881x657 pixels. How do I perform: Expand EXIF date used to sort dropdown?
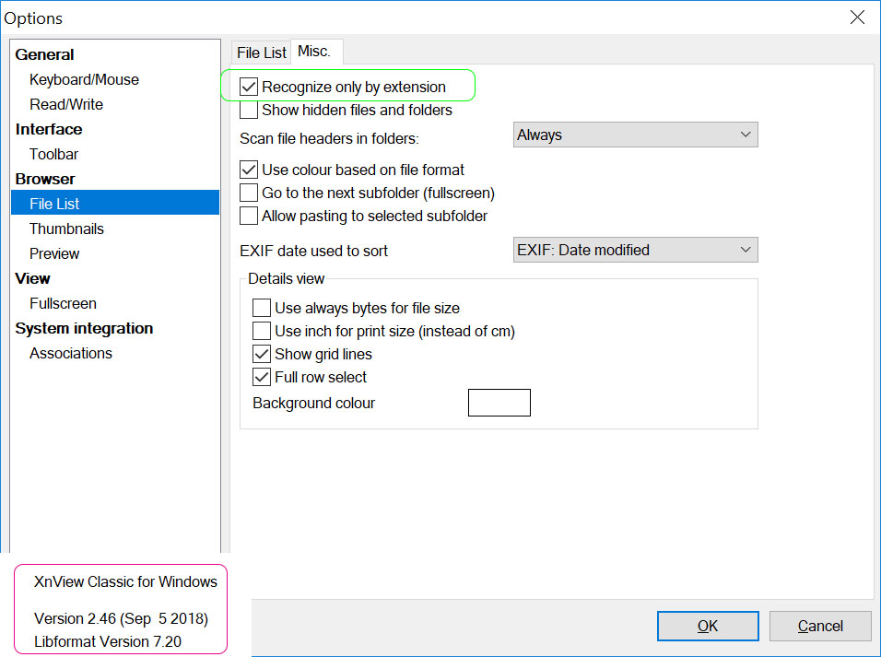click(x=635, y=251)
